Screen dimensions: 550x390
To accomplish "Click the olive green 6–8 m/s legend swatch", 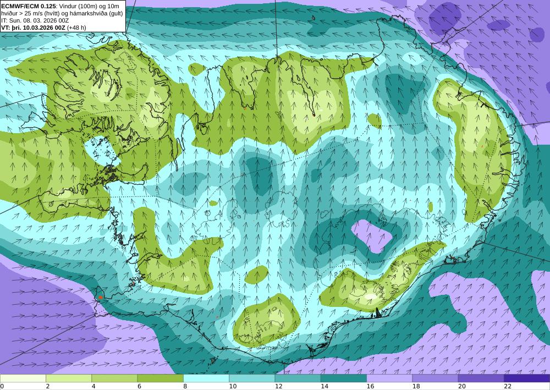I will click(x=160, y=378).
